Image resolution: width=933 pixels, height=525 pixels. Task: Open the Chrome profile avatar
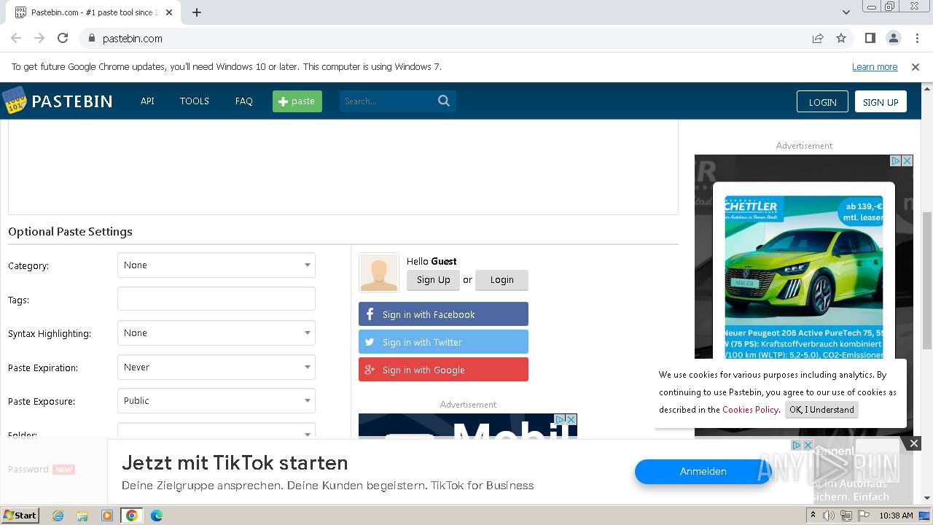click(894, 38)
